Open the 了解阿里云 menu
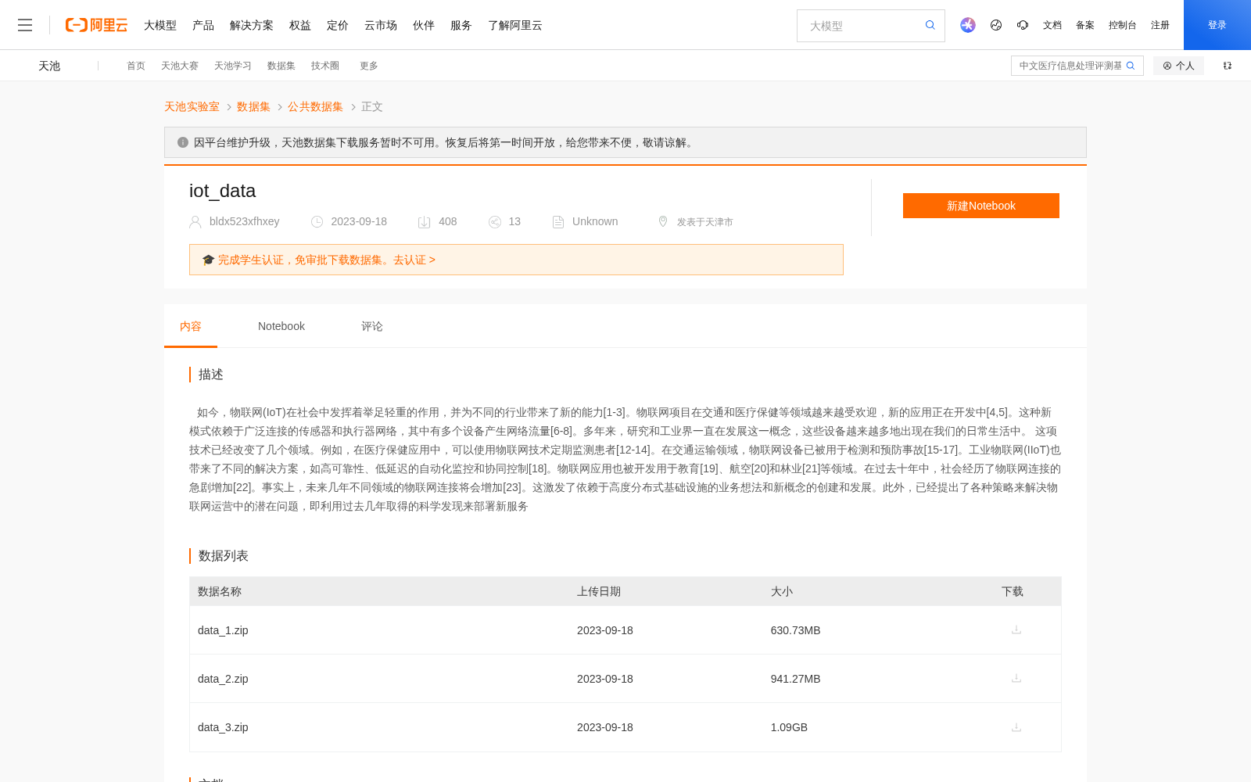The width and height of the screenshot is (1251, 782). click(515, 25)
